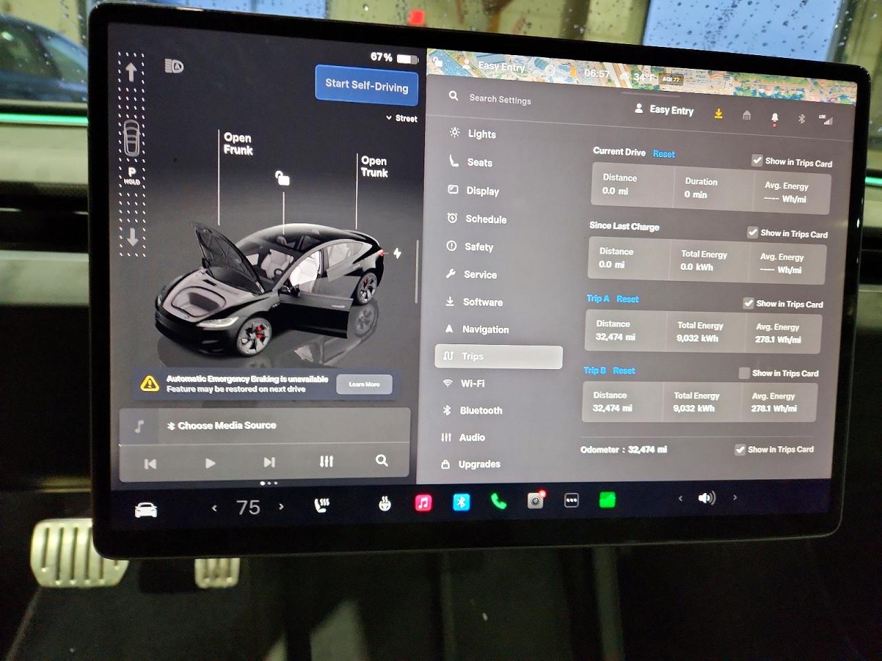Lower volume with left chevron
Screen dimensions: 882x661
click(x=680, y=499)
